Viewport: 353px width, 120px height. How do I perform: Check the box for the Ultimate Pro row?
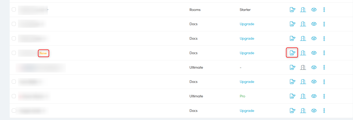(14, 96)
